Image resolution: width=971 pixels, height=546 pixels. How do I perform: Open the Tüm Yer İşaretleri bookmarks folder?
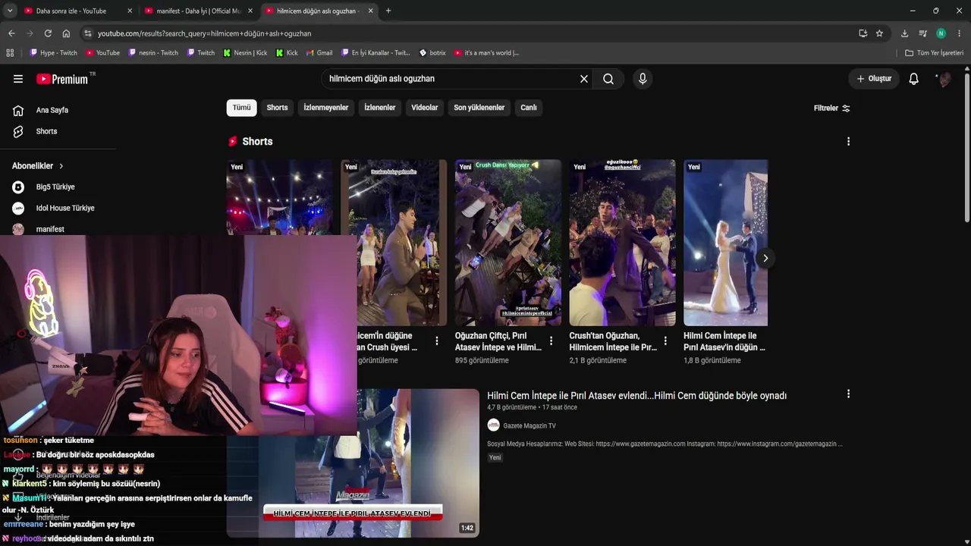click(x=934, y=53)
